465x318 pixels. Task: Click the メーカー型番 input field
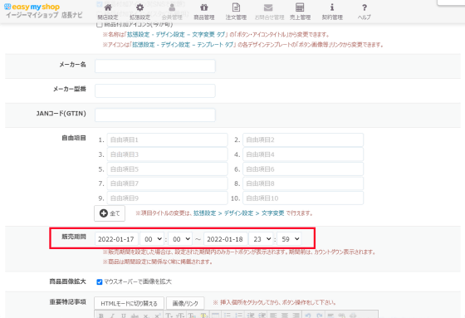(155, 91)
